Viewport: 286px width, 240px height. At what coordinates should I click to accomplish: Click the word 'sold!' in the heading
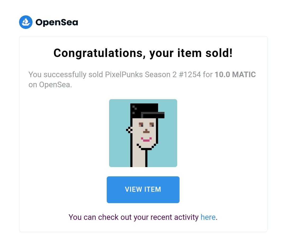click(219, 53)
